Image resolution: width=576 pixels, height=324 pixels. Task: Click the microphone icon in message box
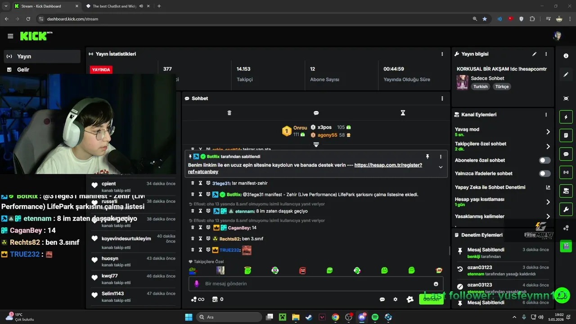[x=196, y=284]
